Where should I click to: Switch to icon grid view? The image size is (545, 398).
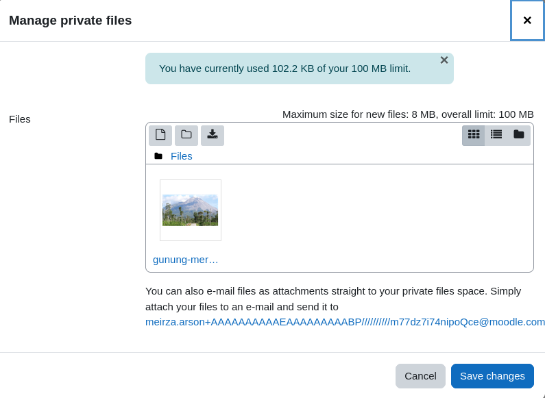pyautogui.click(x=474, y=135)
